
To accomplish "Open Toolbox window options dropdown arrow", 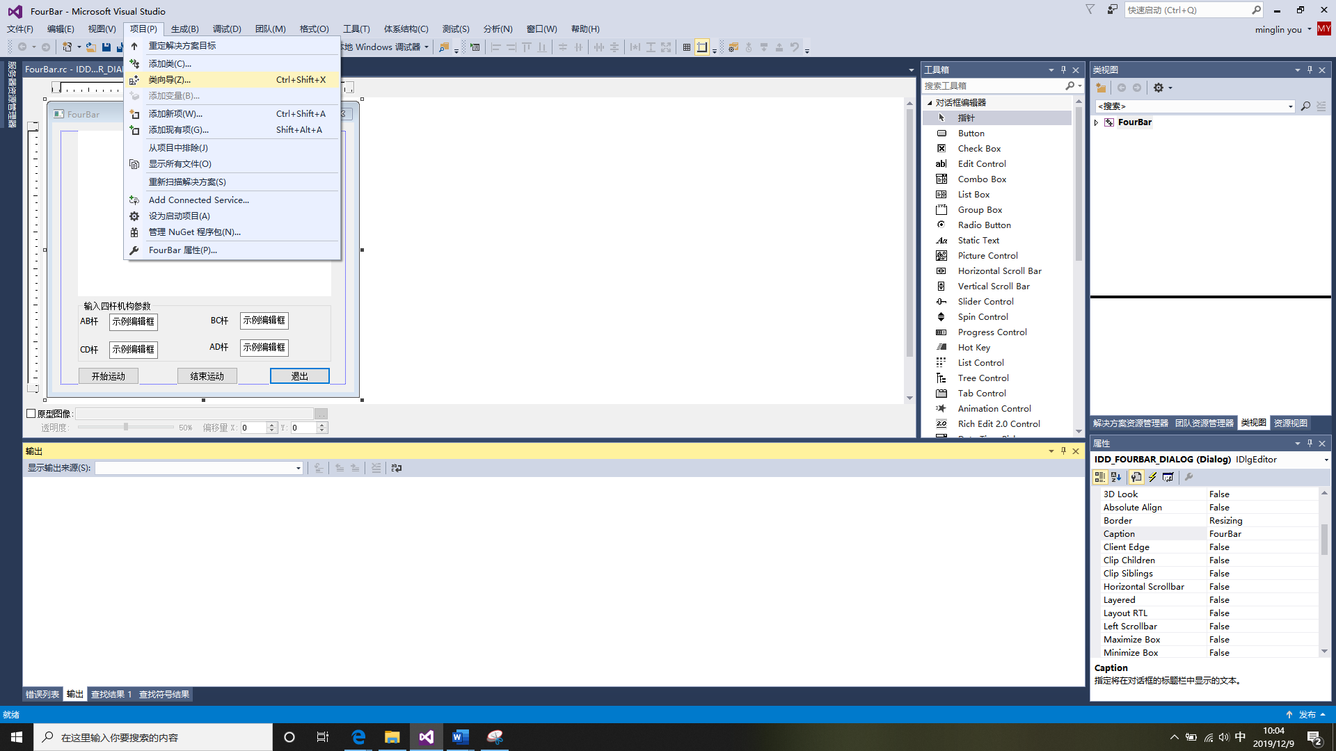I will point(1051,70).
